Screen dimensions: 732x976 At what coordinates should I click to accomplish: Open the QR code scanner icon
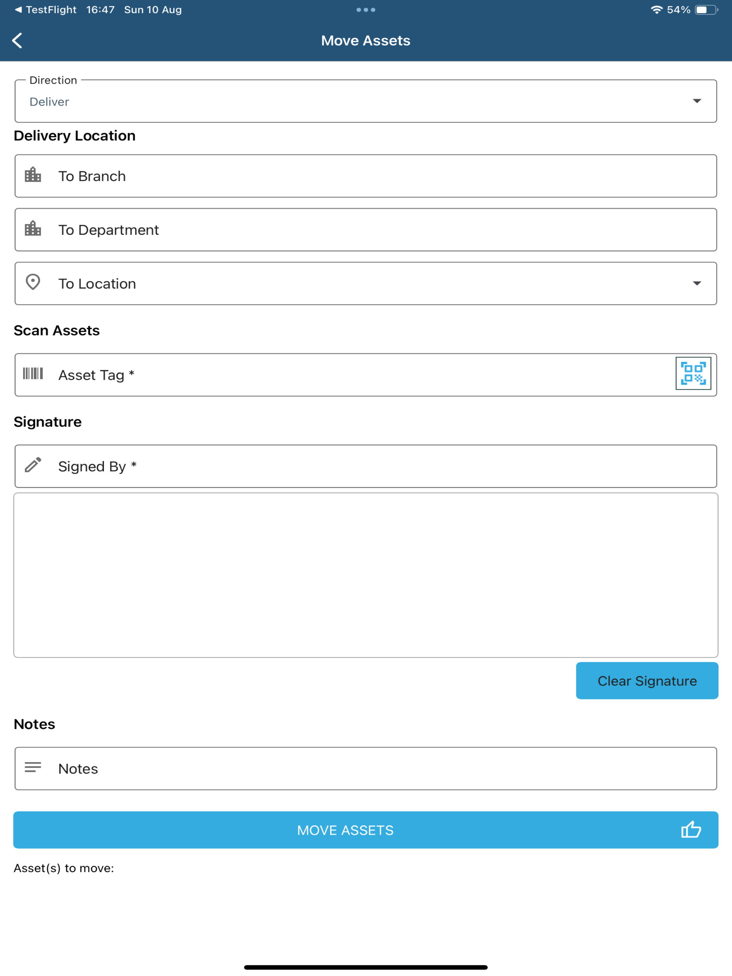click(x=693, y=373)
